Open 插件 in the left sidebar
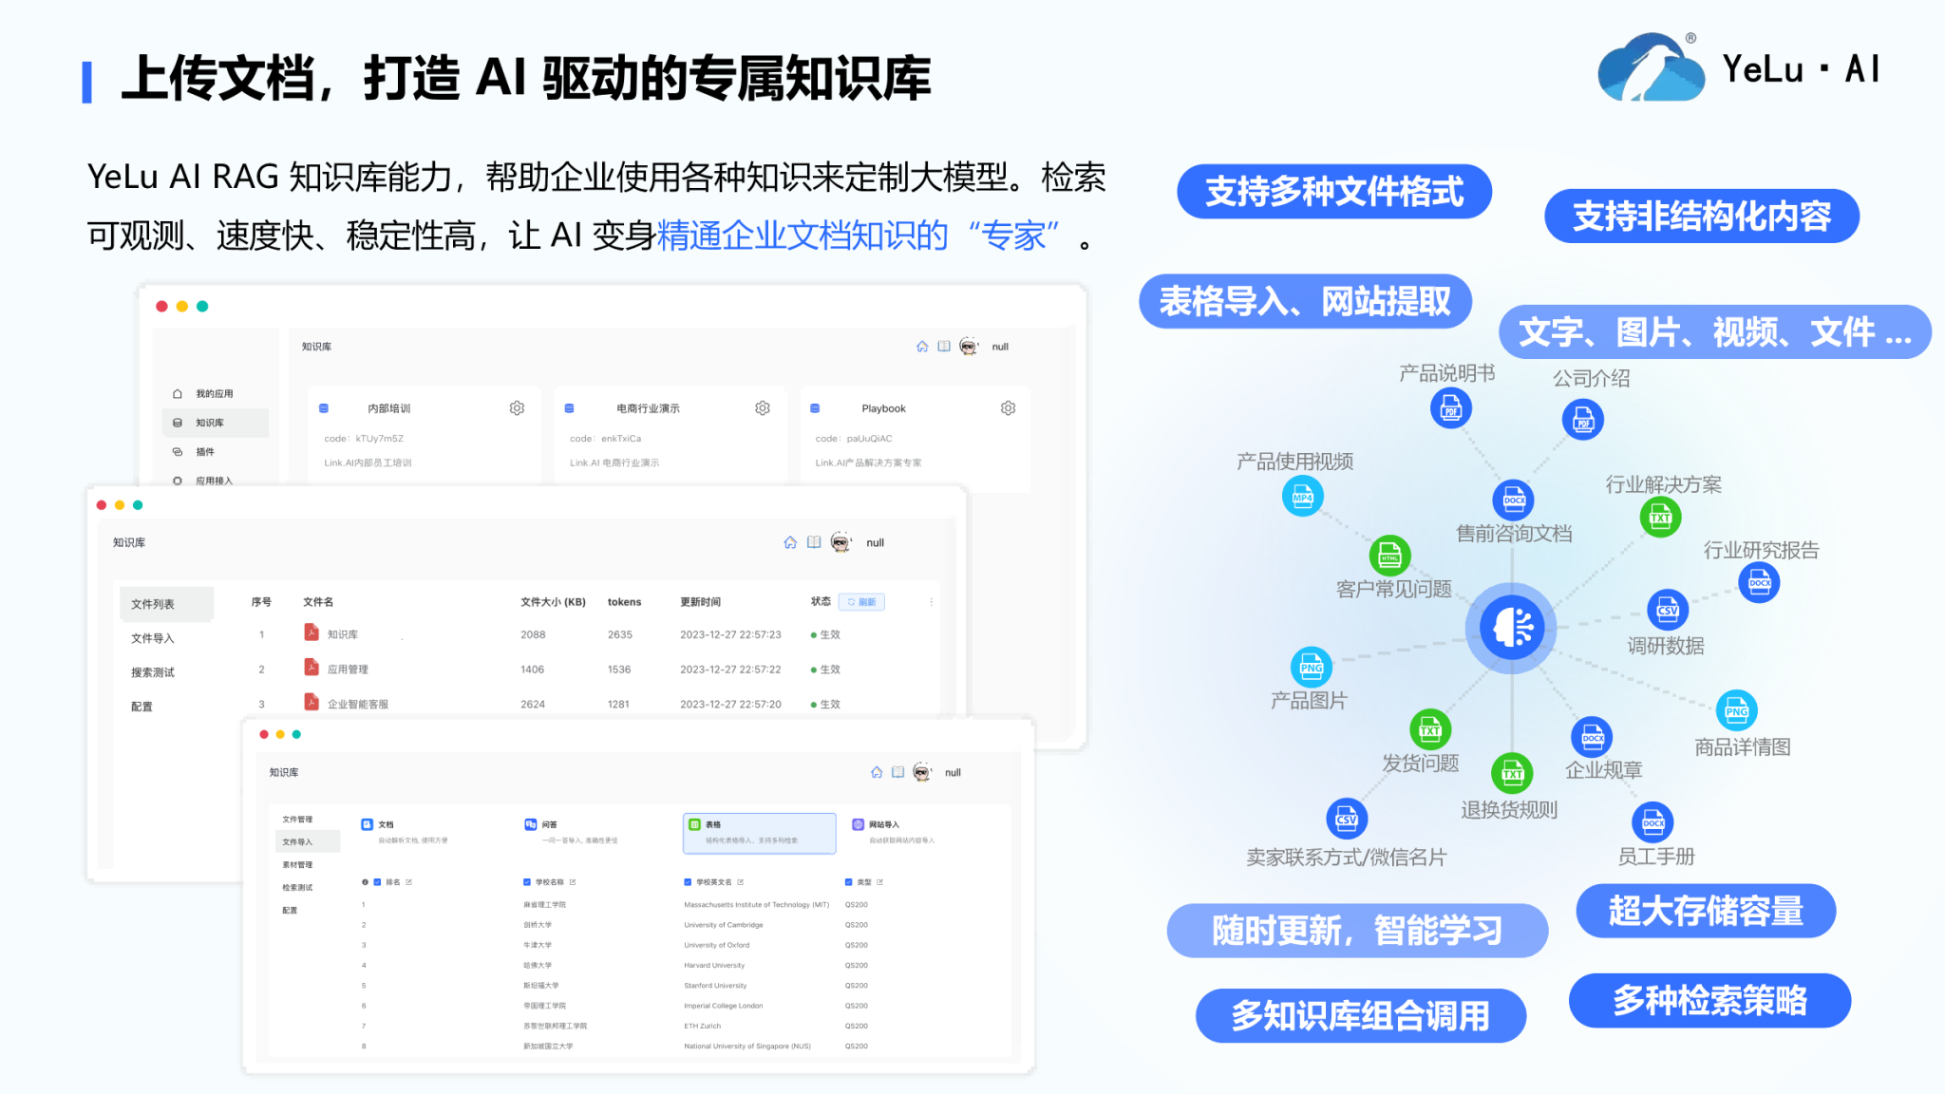The image size is (1945, 1094). coord(205,452)
